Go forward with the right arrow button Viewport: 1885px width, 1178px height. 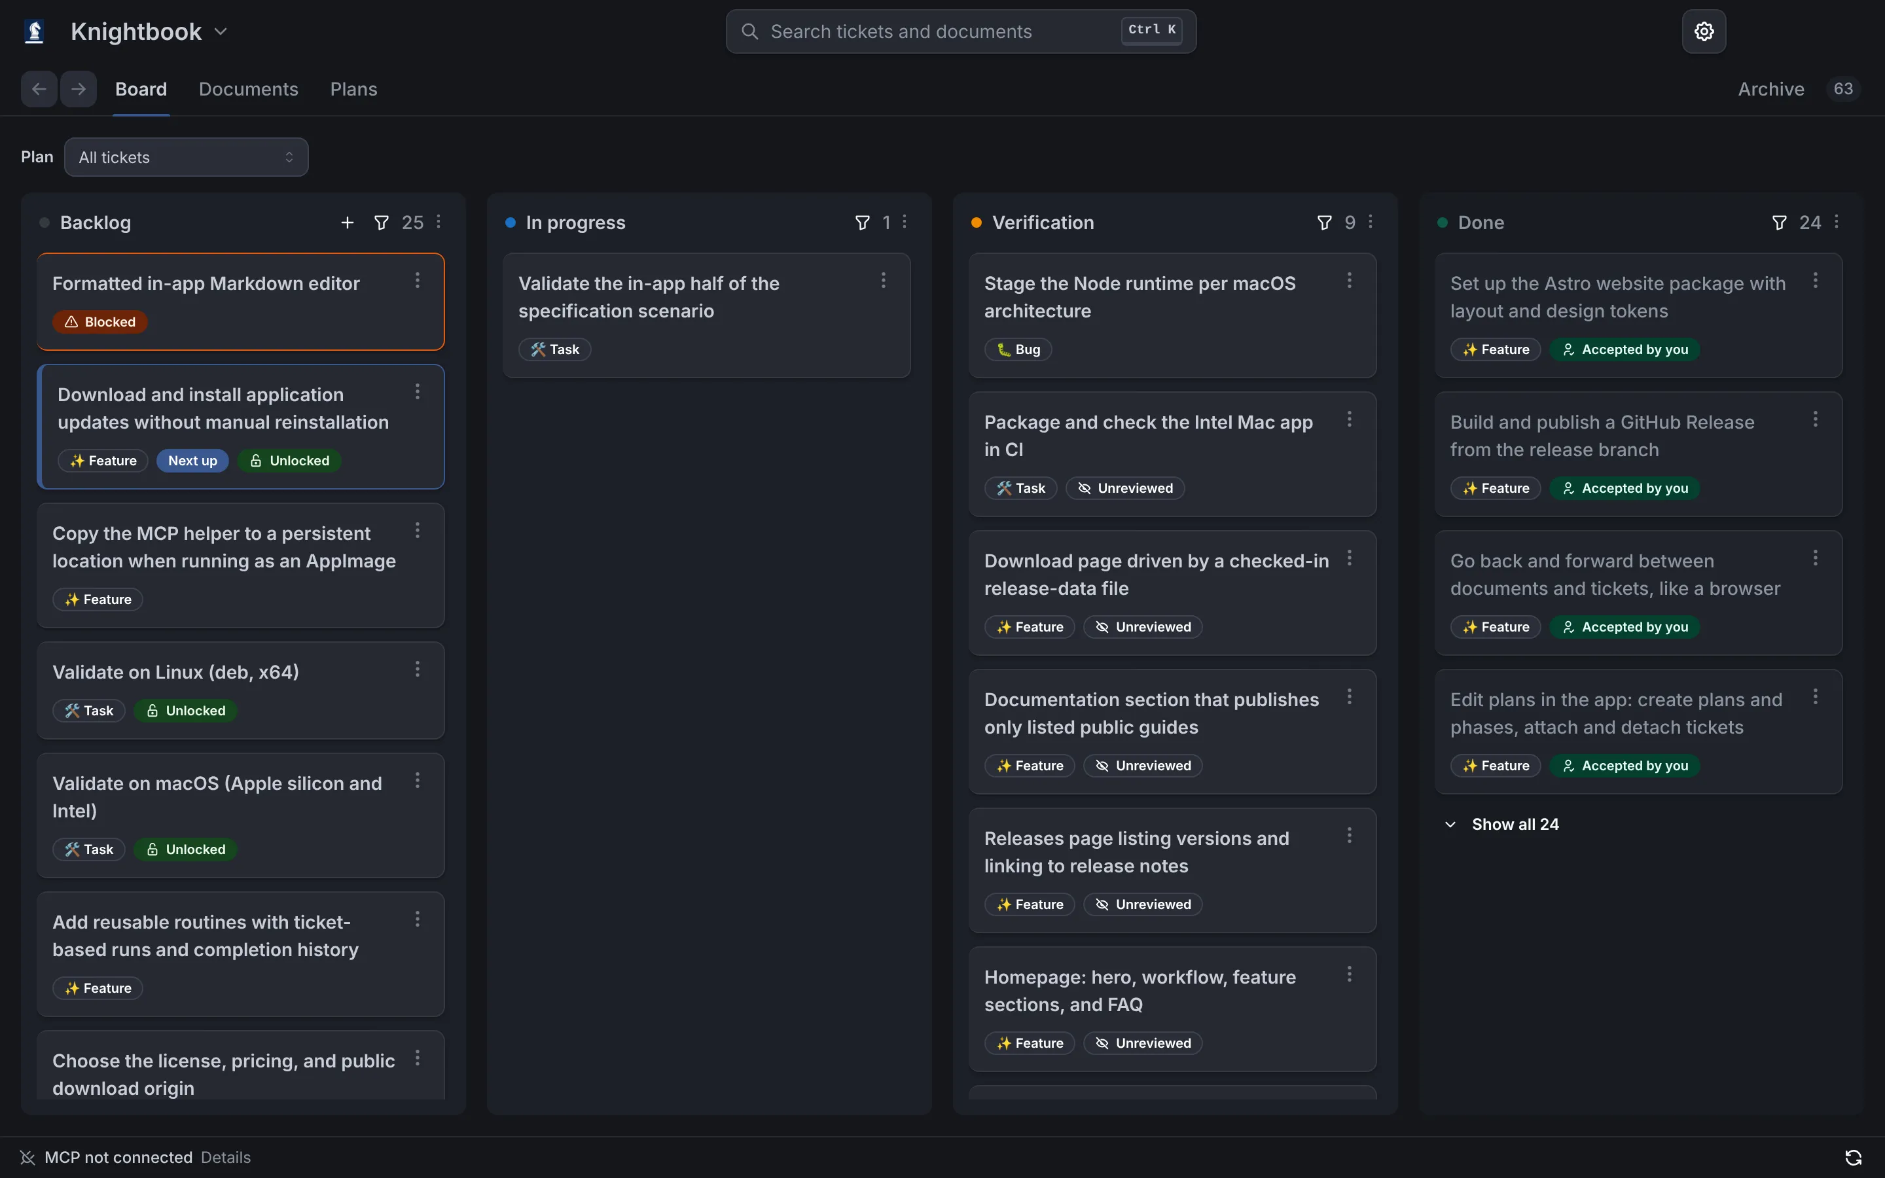pos(78,89)
